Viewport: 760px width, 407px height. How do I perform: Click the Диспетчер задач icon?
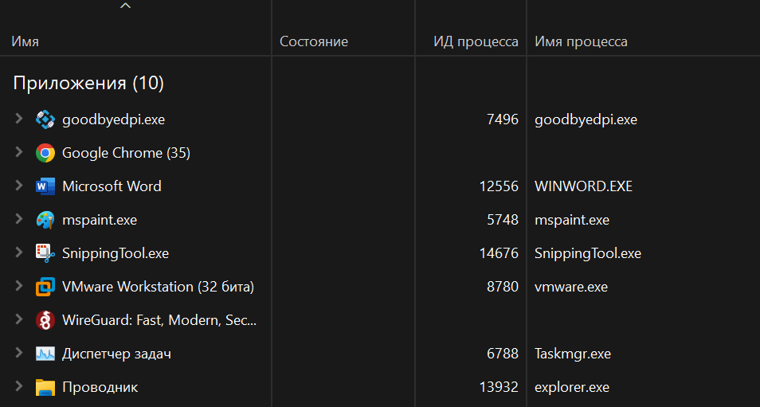(45, 354)
